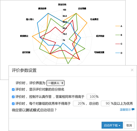Focus the 优秀率 20 percent field

point(78,103)
